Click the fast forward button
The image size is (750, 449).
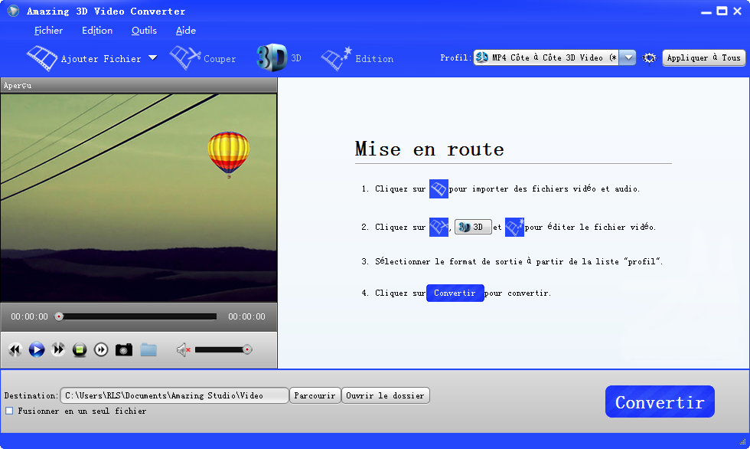[x=58, y=350]
